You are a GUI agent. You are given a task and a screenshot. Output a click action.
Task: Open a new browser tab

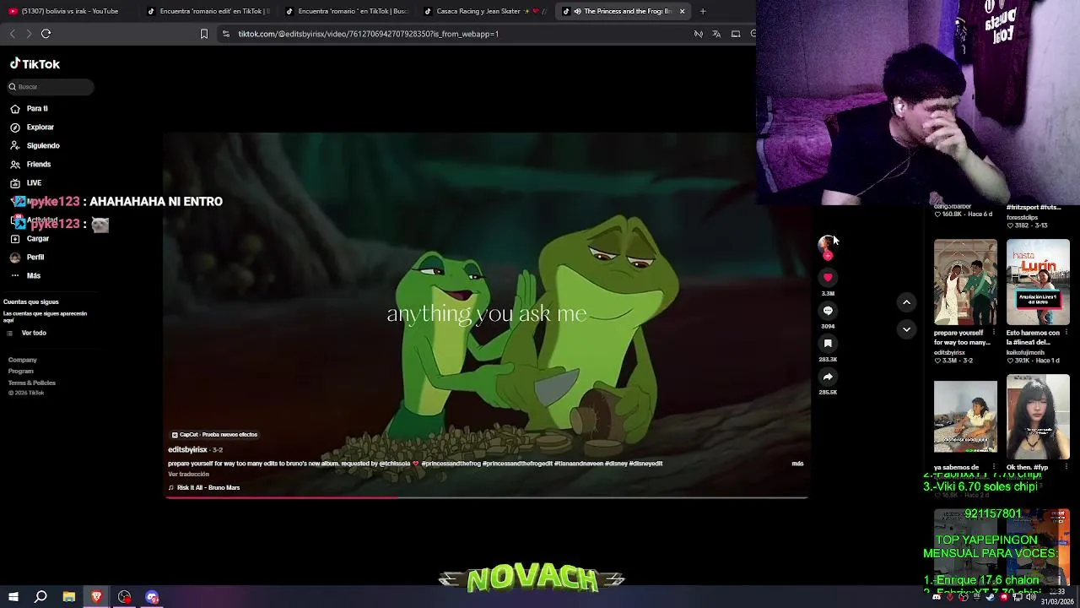point(703,11)
